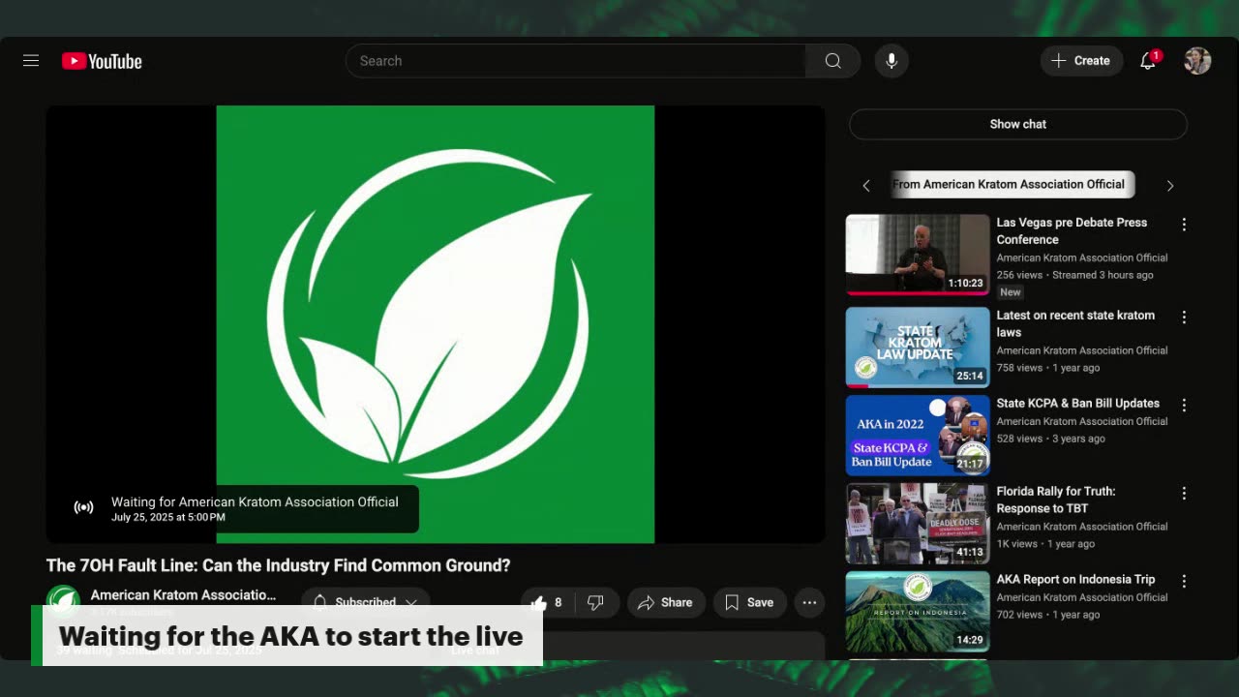This screenshot has height=697, width=1239.
Task: Open options for State KCPA & Ban Bill Updates
Action: tap(1184, 406)
